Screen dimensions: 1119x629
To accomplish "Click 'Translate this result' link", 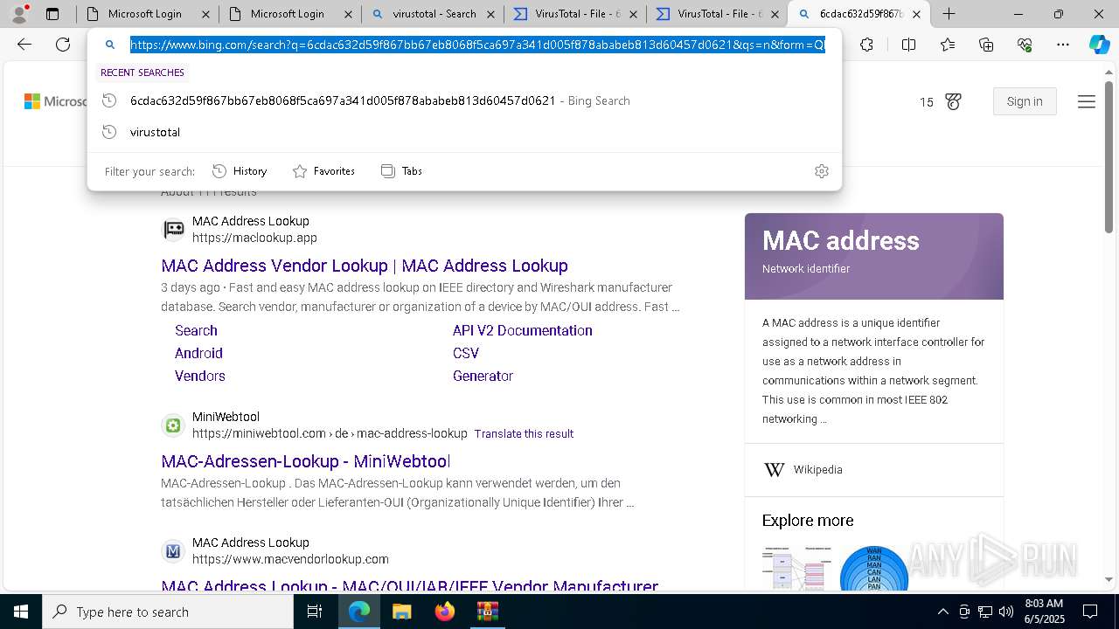I will [x=524, y=433].
